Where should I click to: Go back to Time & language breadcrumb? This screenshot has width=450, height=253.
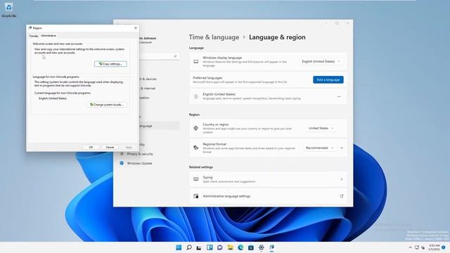214,37
